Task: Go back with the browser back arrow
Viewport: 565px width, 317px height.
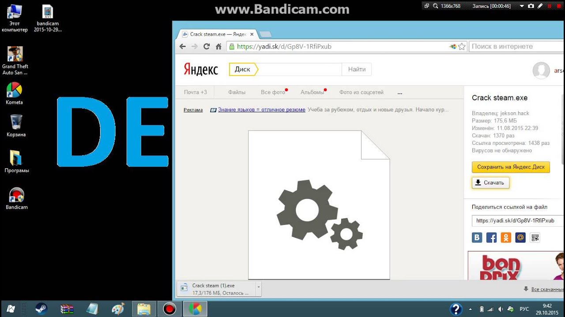Action: click(x=183, y=46)
